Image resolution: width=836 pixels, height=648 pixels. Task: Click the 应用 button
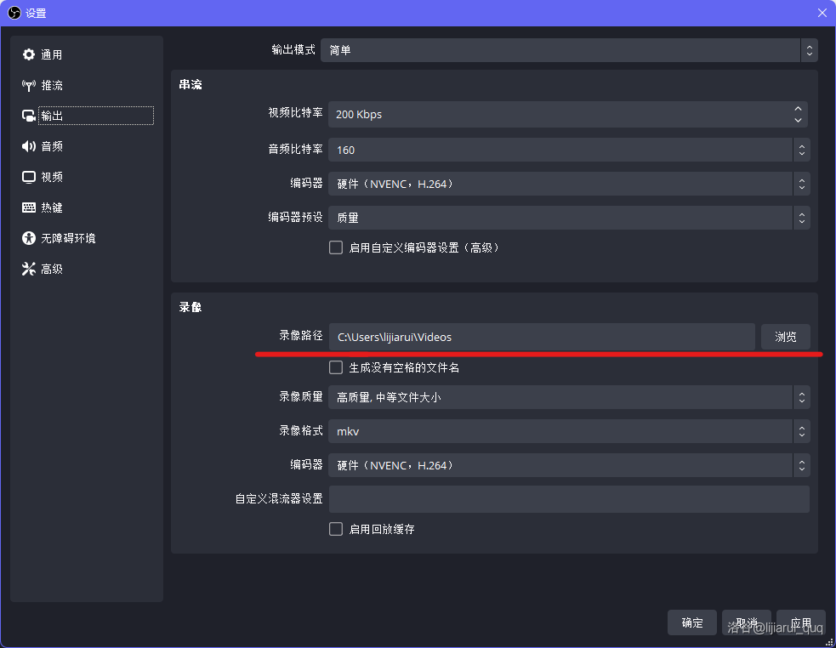point(801,622)
